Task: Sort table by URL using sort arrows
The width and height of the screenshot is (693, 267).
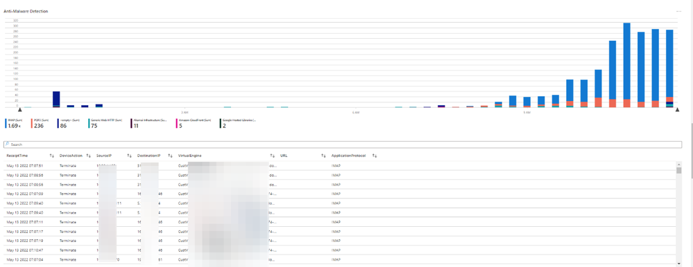Action: click(324, 156)
